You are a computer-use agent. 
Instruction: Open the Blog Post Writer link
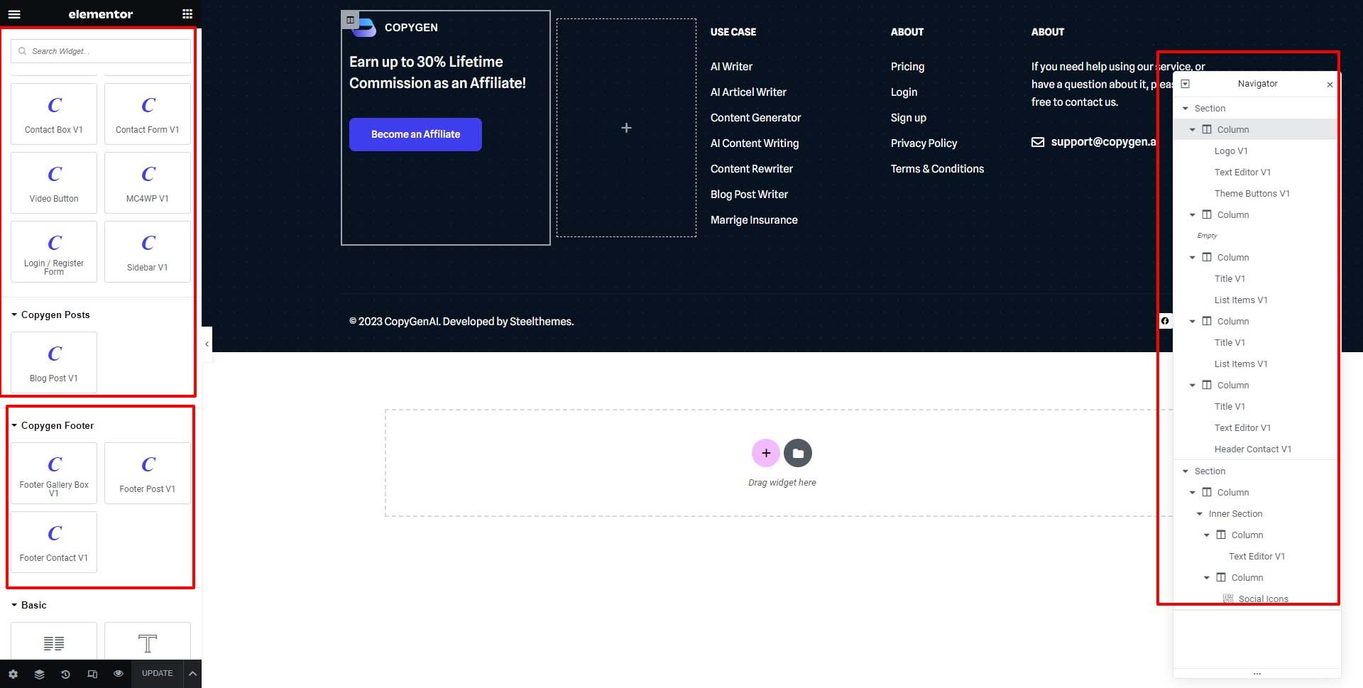pos(749,195)
